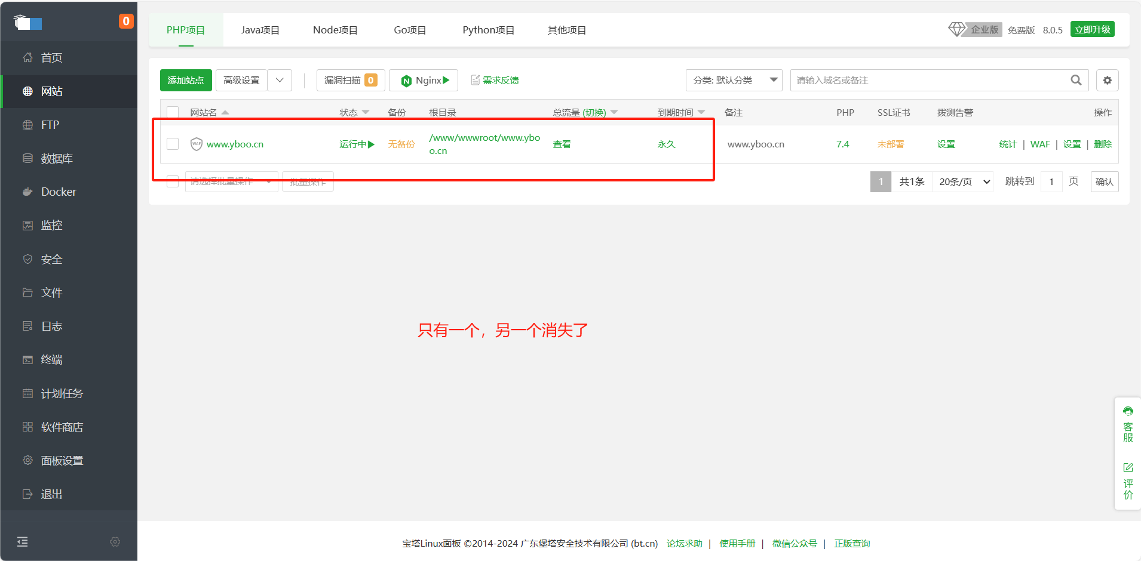Click 查看 traffic link
Viewport: 1141px width, 561px height.
tap(562, 144)
